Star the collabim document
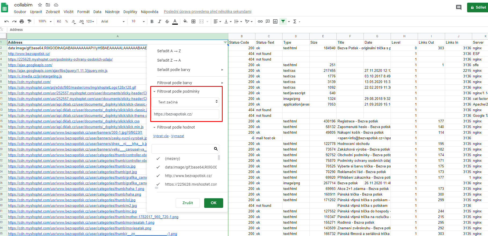Viewport: 488px width, 236px height. pyautogui.click(x=40, y=5)
